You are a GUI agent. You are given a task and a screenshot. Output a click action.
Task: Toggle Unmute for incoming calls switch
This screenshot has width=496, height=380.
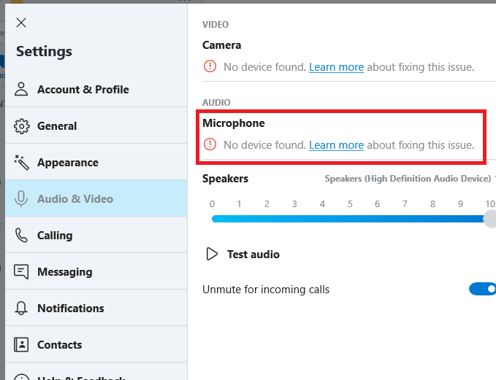point(482,290)
